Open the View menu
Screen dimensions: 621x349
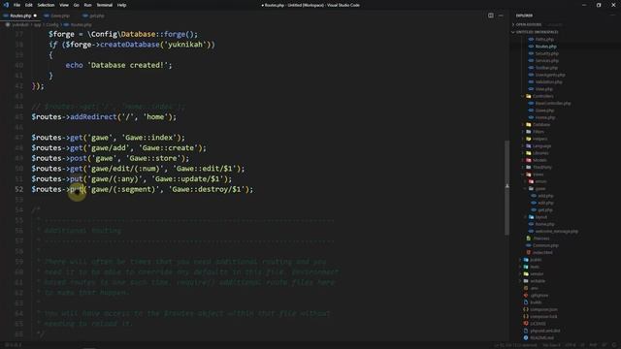coord(64,5)
